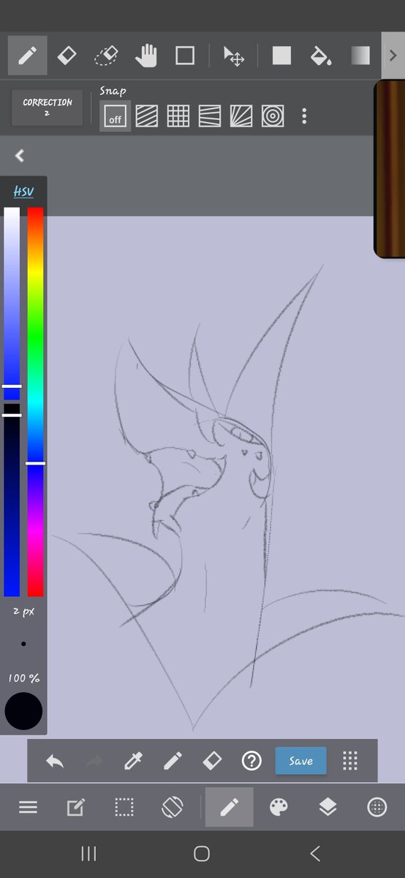Change the 100 % opacity value
Image resolution: width=405 pixels, height=878 pixels.
(24, 678)
